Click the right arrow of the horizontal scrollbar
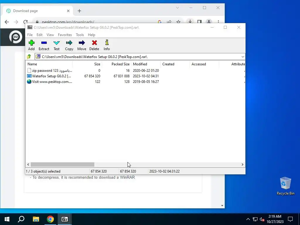 (242, 165)
